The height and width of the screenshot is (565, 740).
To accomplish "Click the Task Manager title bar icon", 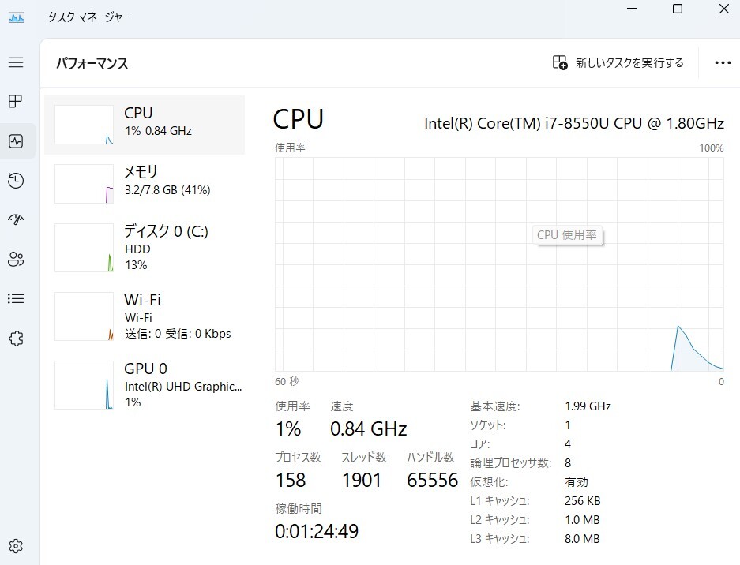I will point(17,17).
